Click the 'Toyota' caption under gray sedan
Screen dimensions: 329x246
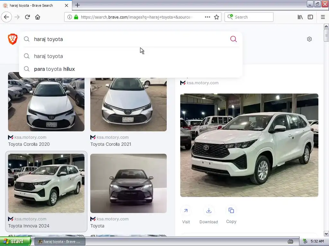(x=97, y=226)
